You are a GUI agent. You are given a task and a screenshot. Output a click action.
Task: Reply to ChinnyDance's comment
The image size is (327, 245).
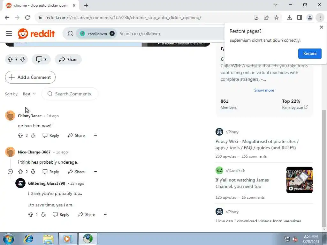pos(51,135)
